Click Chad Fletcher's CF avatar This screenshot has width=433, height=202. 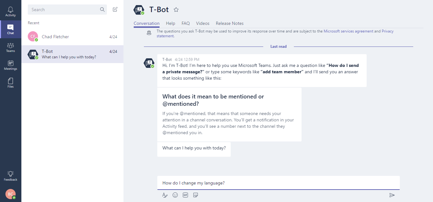coord(33,37)
